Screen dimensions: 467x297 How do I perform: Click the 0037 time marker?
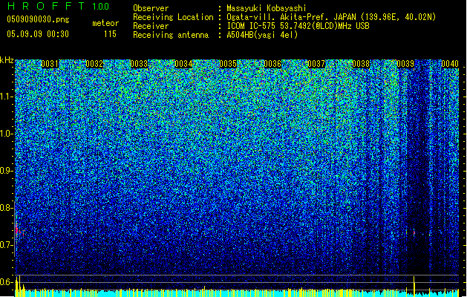[x=316, y=64]
